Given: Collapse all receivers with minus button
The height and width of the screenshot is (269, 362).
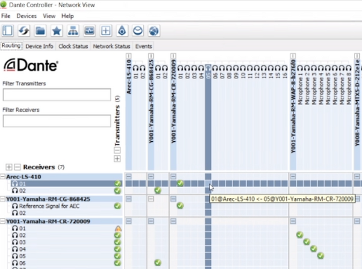Looking at the screenshot, I should coord(18,167).
